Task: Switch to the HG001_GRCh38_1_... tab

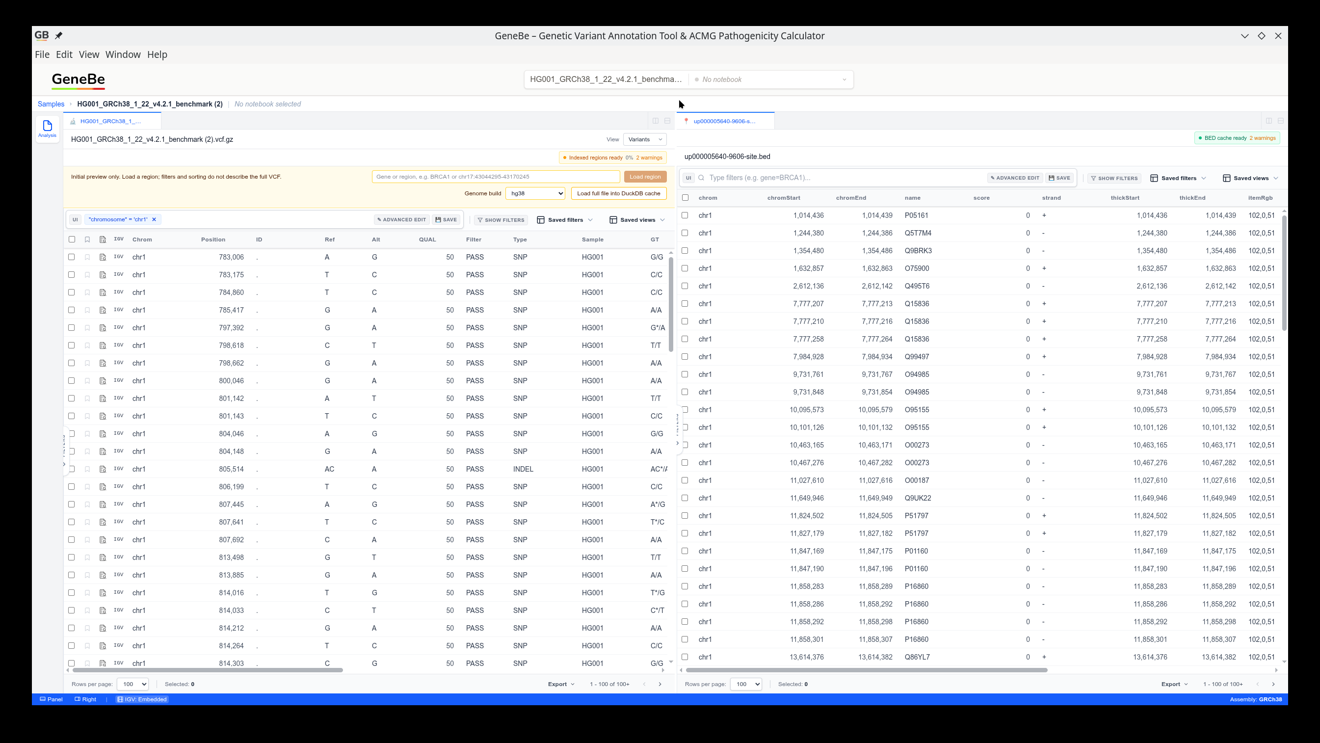Action: click(112, 121)
